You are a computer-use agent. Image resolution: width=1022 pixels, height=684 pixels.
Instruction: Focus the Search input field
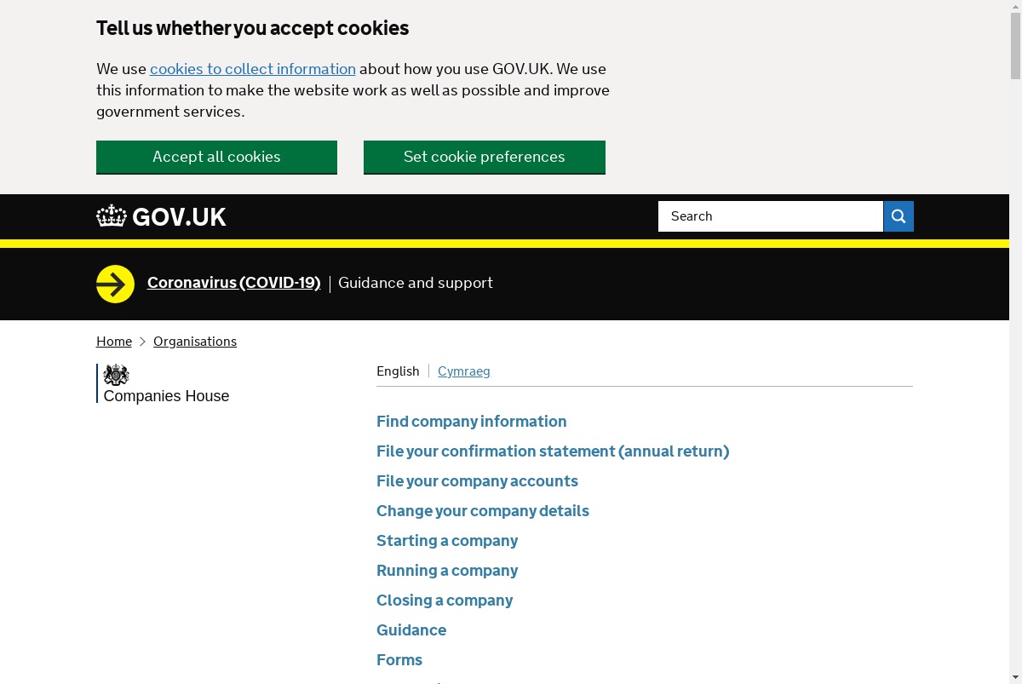click(x=771, y=216)
